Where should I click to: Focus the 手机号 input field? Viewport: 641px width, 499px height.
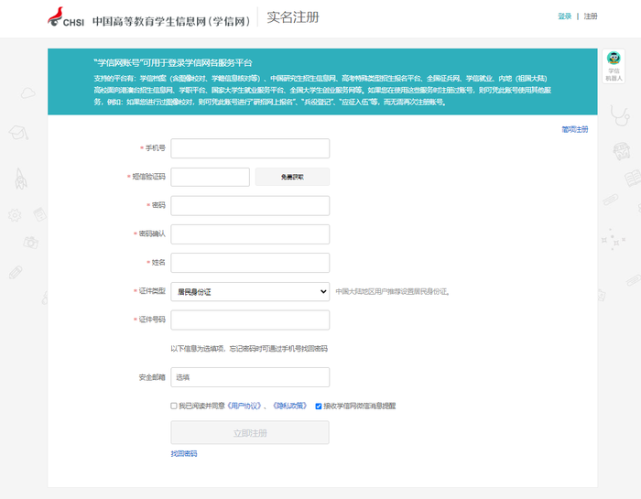(x=250, y=148)
